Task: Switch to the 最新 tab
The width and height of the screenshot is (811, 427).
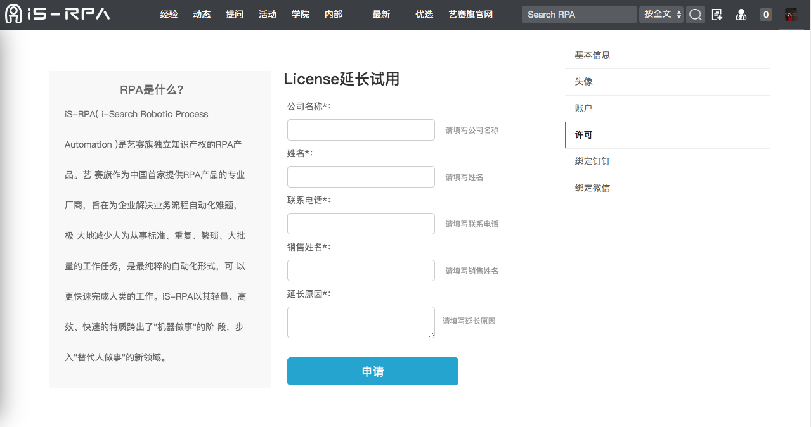Action: pyautogui.click(x=380, y=14)
